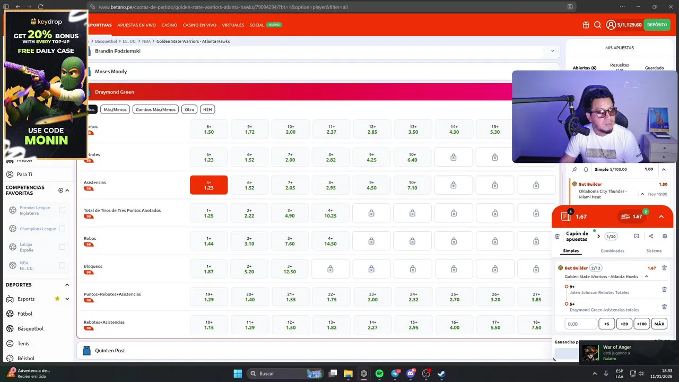
Task: Collapse the Simple S/100.00 bet
Action: pyautogui.click(x=664, y=169)
